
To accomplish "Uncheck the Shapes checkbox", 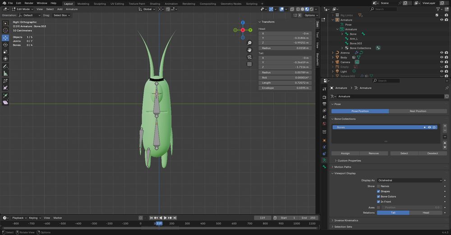I will (378, 191).
